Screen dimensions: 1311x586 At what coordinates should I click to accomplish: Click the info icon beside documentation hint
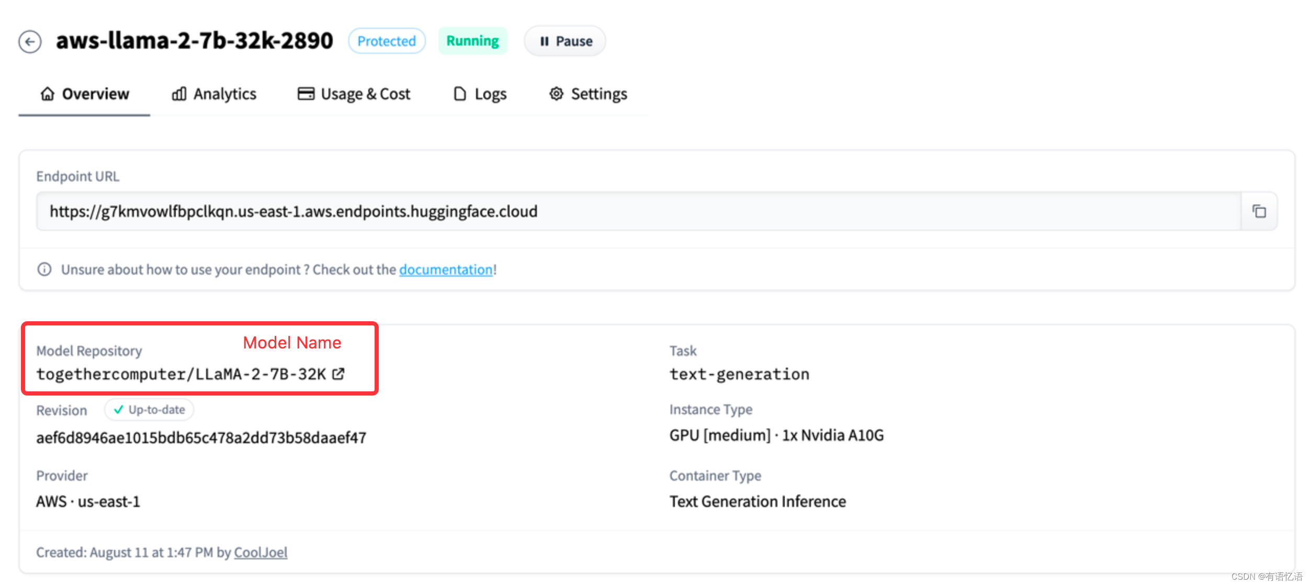(44, 269)
